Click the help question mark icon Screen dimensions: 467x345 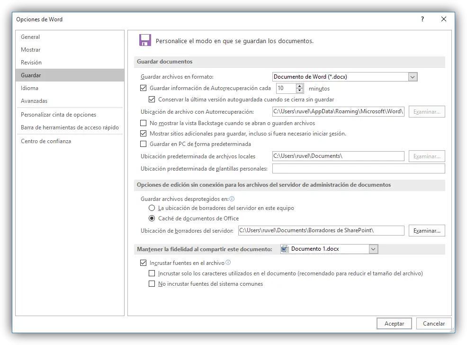pyautogui.click(x=422, y=19)
